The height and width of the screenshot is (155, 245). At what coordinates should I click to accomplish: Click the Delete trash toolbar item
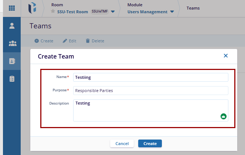[x=95, y=41]
